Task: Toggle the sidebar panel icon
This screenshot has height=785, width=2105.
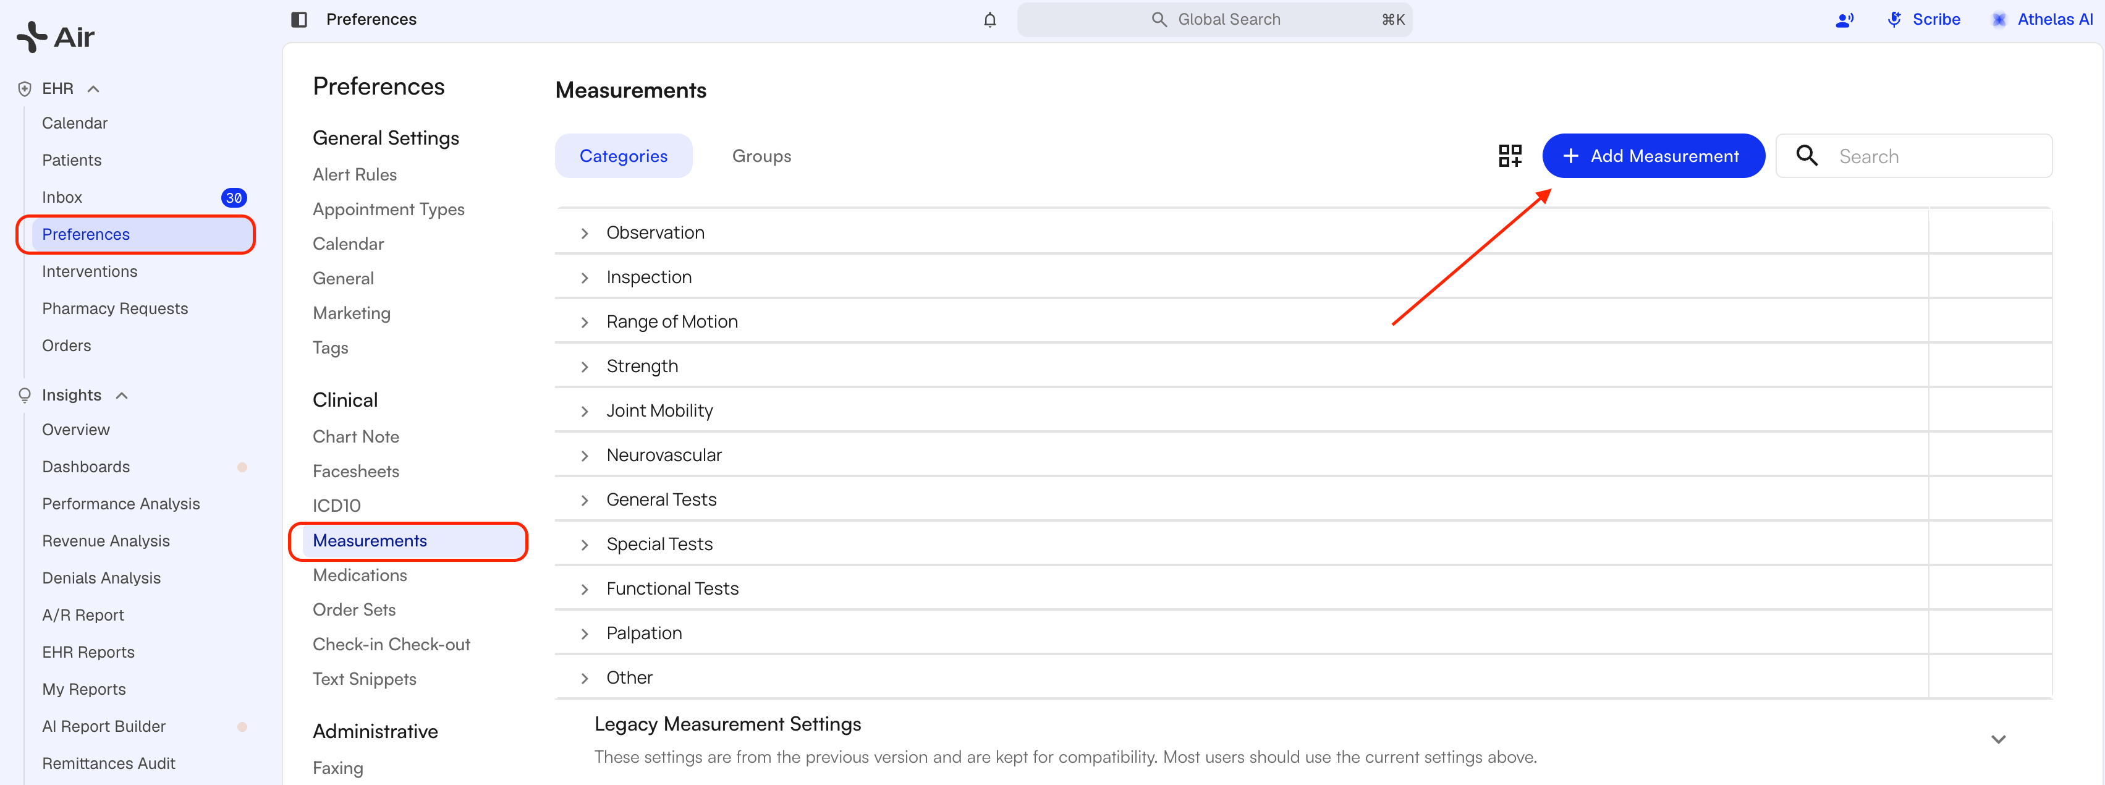Action: click(299, 20)
